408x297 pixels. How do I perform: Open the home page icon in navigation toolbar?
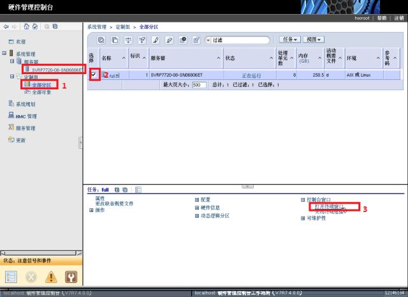coord(27,26)
